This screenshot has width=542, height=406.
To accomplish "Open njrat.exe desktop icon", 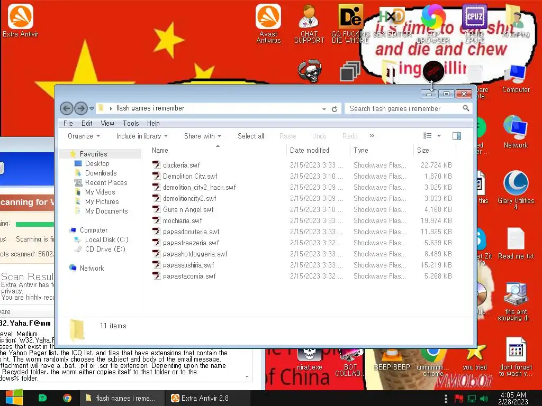I will [309, 359].
